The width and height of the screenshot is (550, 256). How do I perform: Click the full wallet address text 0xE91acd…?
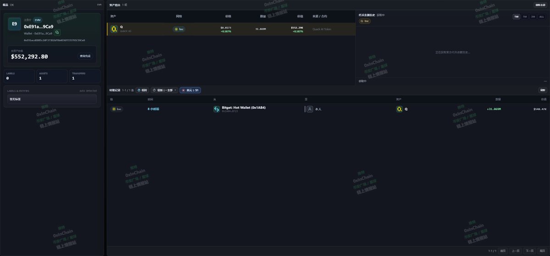(x=55, y=40)
